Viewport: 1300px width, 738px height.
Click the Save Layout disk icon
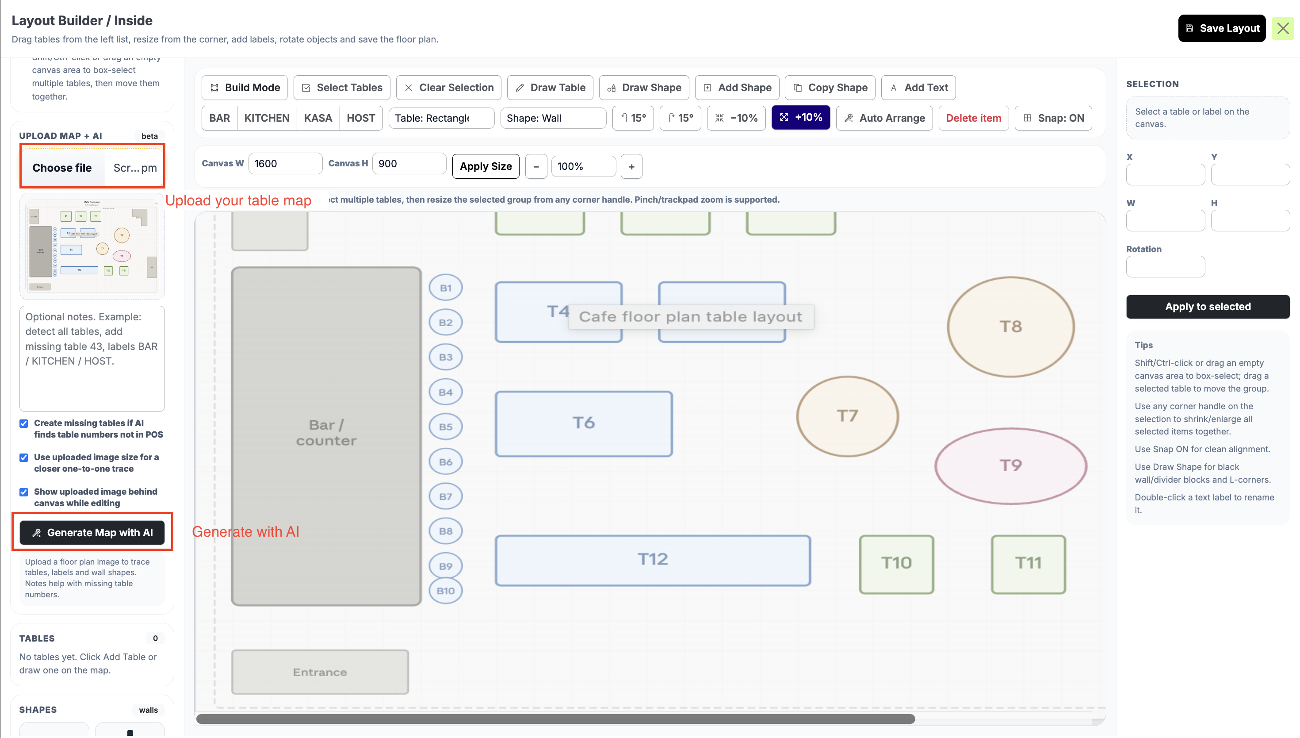pyautogui.click(x=1189, y=28)
